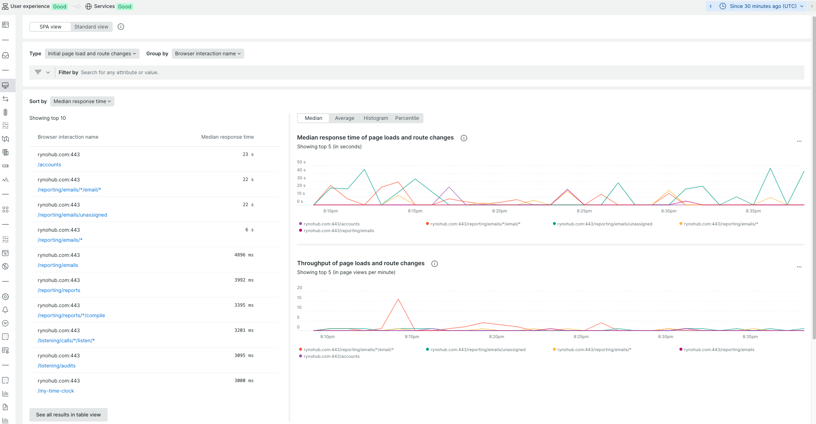Viewport: 816px width, 424px height.
Task: Switch to the Histogram tab
Action: coord(376,118)
